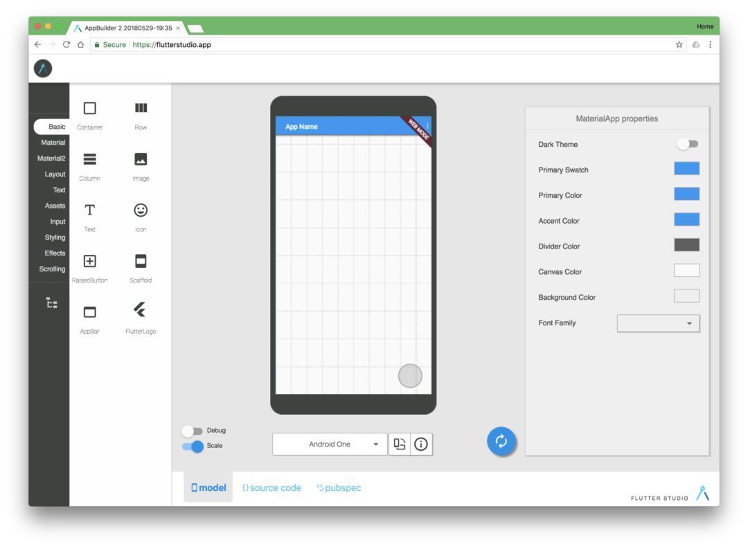Choose the Column widget icon
The width and height of the screenshot is (748, 547).
tap(89, 159)
